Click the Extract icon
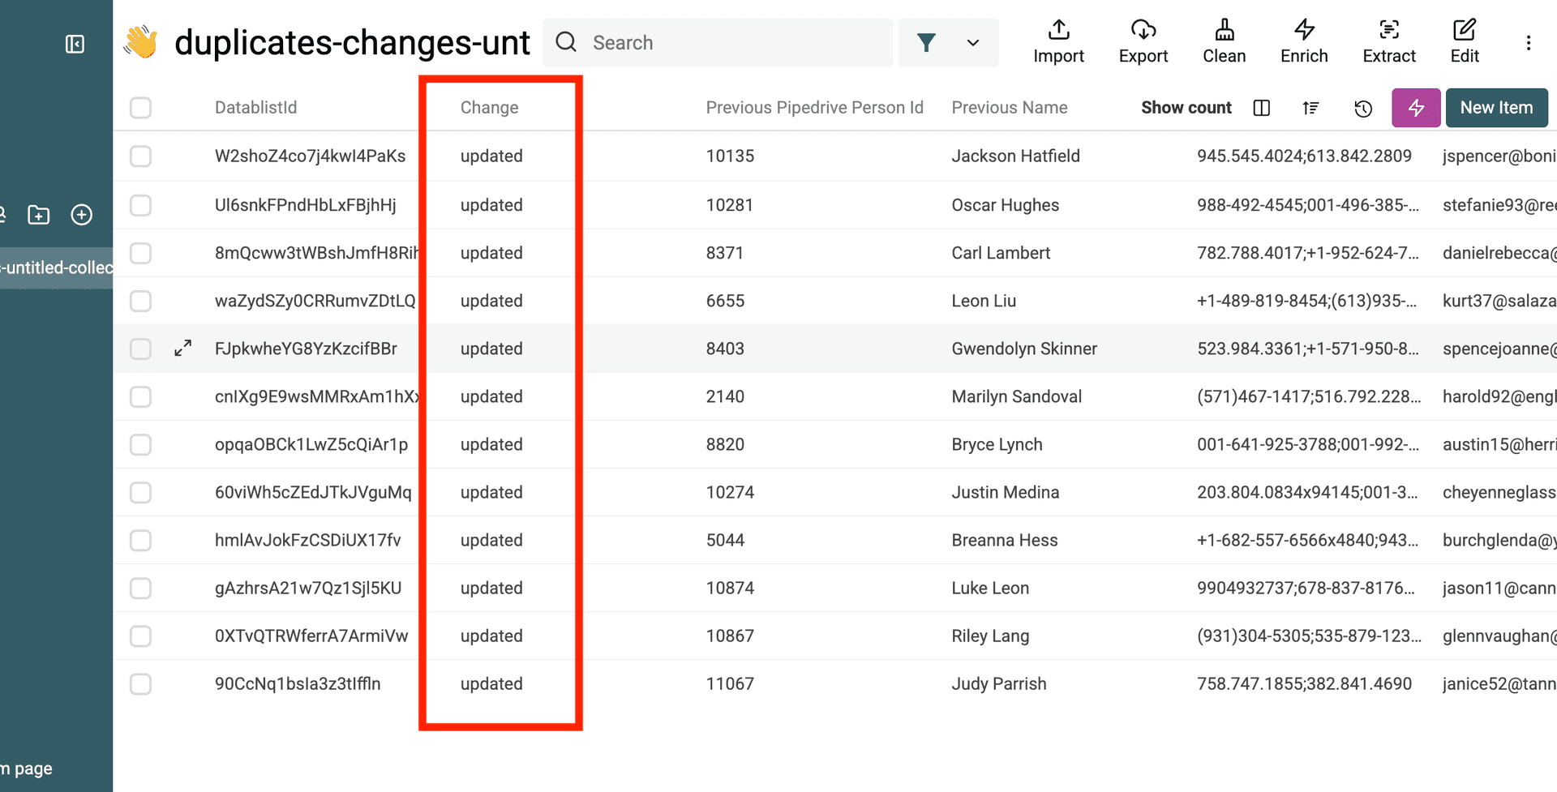This screenshot has width=1557, height=792. [1388, 41]
